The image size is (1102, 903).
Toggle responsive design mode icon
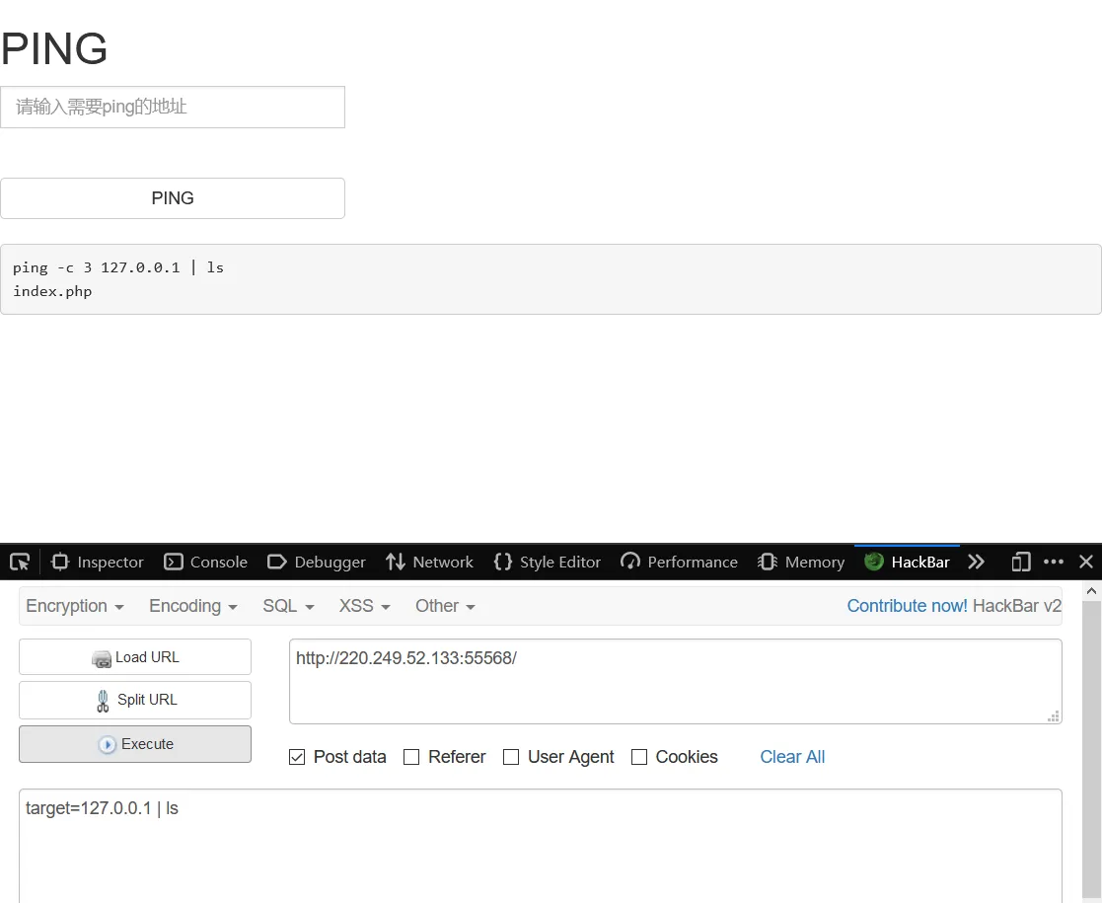pyautogui.click(x=1020, y=562)
